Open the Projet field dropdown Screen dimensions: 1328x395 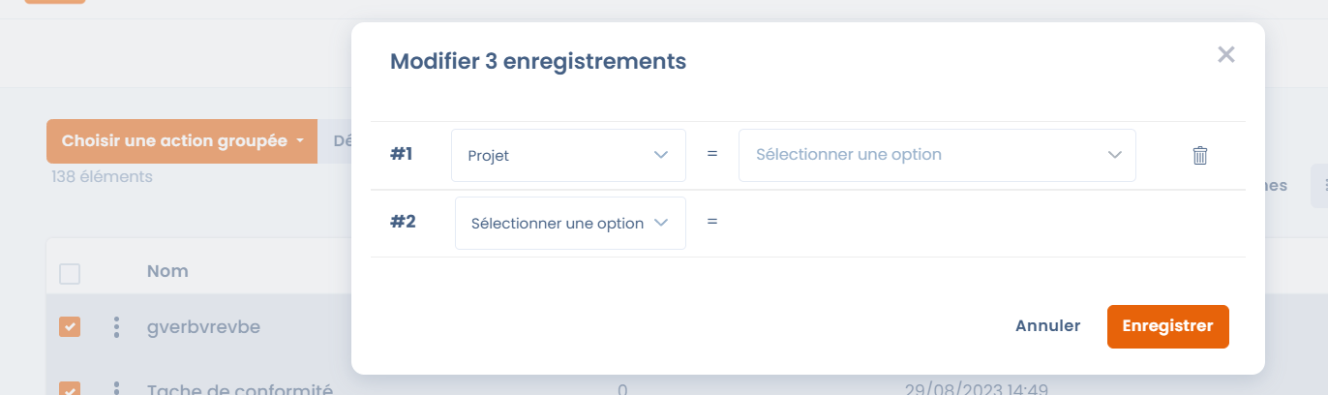[568, 155]
